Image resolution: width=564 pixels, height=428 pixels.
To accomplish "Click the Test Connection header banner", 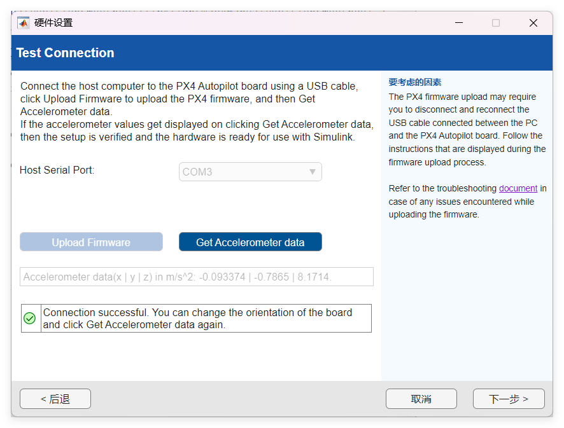I will tap(282, 53).
